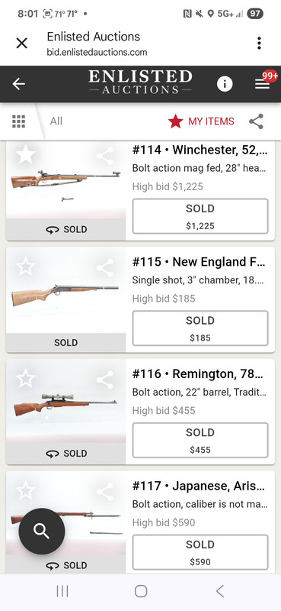Viewport: 281px width, 611px height.
Task: Tap the SOLD $1,225 button
Action: [200, 216]
